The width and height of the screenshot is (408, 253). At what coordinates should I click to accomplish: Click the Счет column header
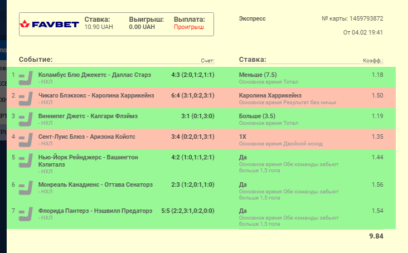click(x=207, y=61)
